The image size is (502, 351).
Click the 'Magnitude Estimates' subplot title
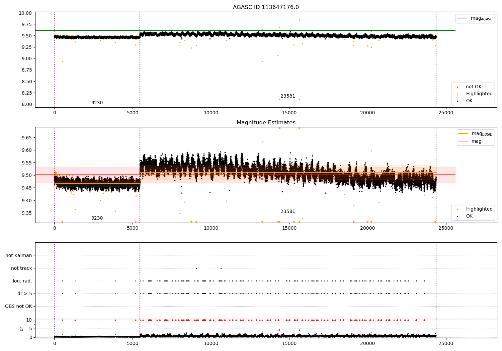(266, 123)
